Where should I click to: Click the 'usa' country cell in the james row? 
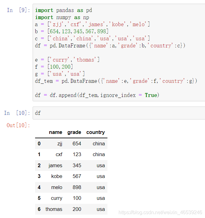(101, 165)
